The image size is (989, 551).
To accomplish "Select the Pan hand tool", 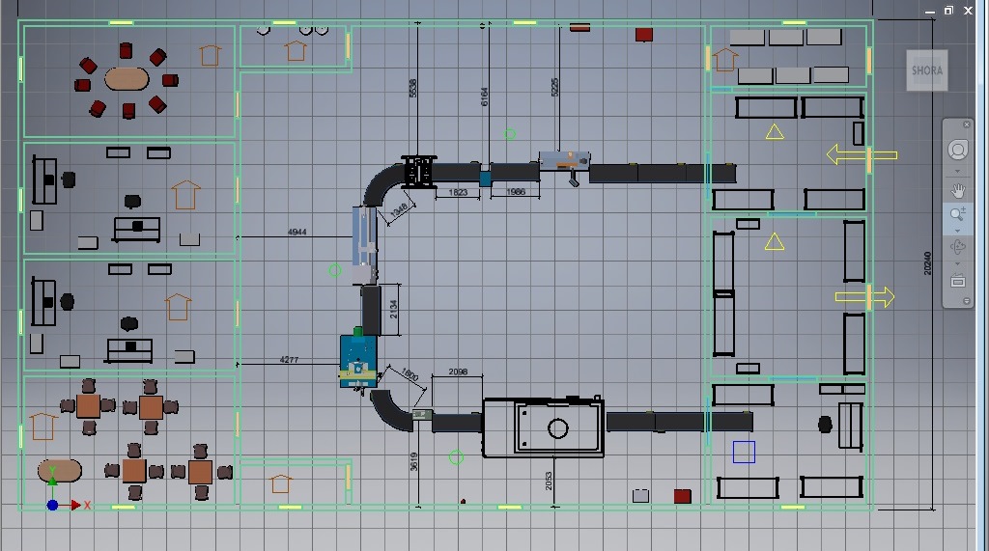I will pyautogui.click(x=958, y=189).
